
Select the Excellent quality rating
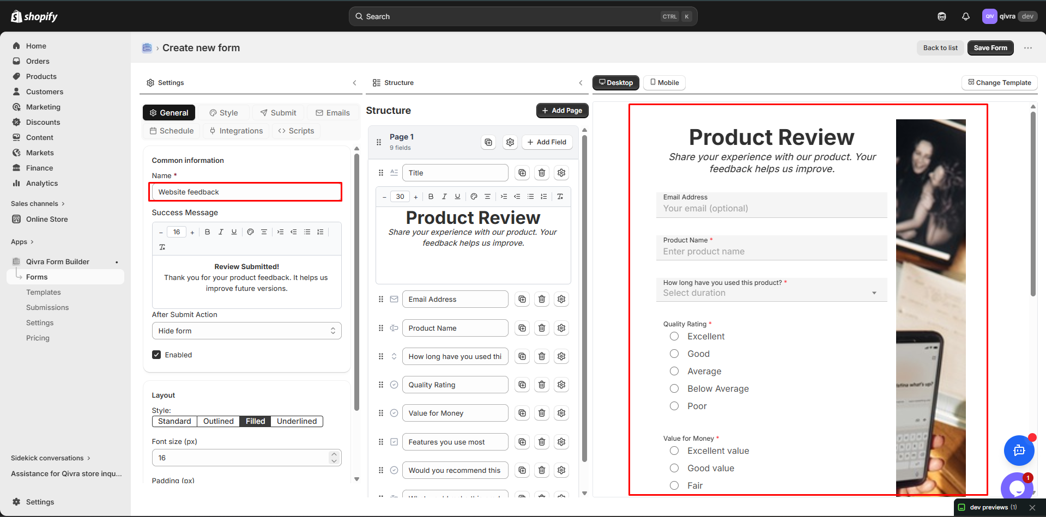click(674, 337)
